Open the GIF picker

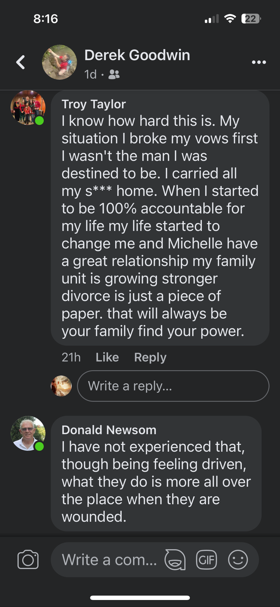206,559
